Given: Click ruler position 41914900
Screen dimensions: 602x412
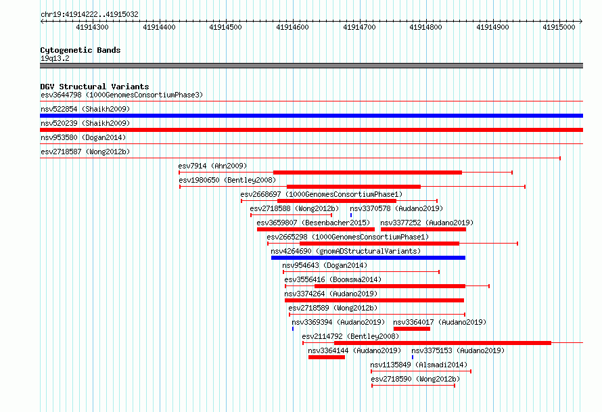Looking at the screenshot, I should click(x=492, y=27).
